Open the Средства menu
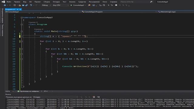 (82, 2)
